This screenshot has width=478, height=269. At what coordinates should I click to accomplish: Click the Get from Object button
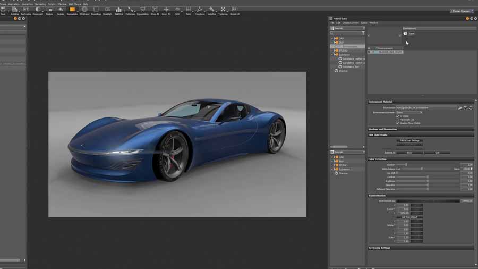(x=409, y=217)
